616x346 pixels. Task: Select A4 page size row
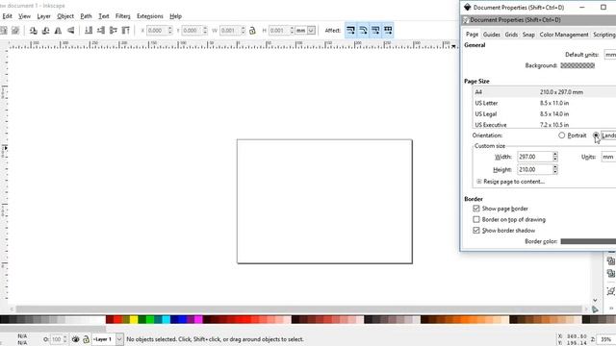point(544,92)
